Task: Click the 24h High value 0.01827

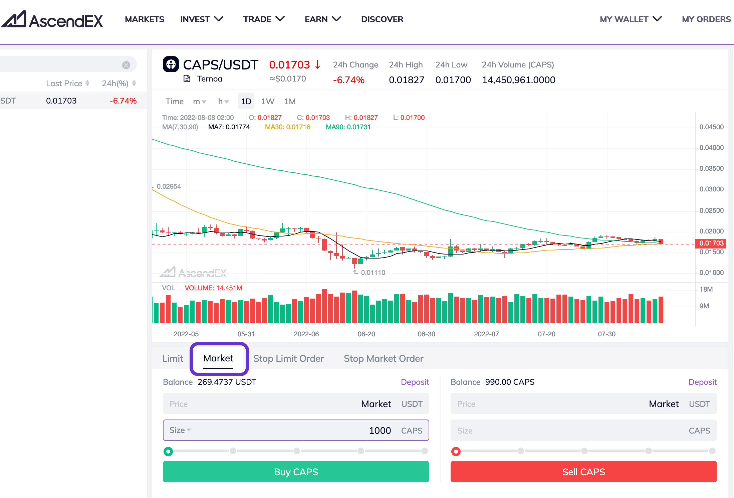Action: (x=407, y=80)
